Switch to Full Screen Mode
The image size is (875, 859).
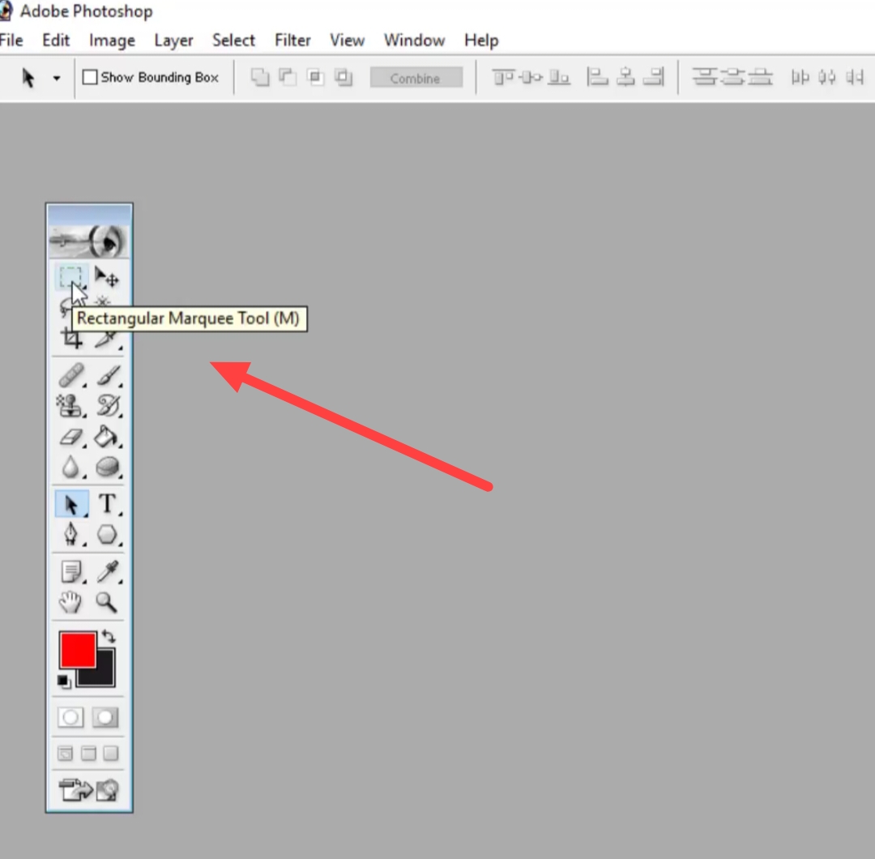click(111, 754)
